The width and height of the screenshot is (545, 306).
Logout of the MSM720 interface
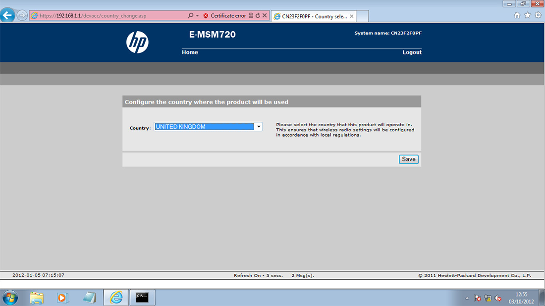[412, 52]
